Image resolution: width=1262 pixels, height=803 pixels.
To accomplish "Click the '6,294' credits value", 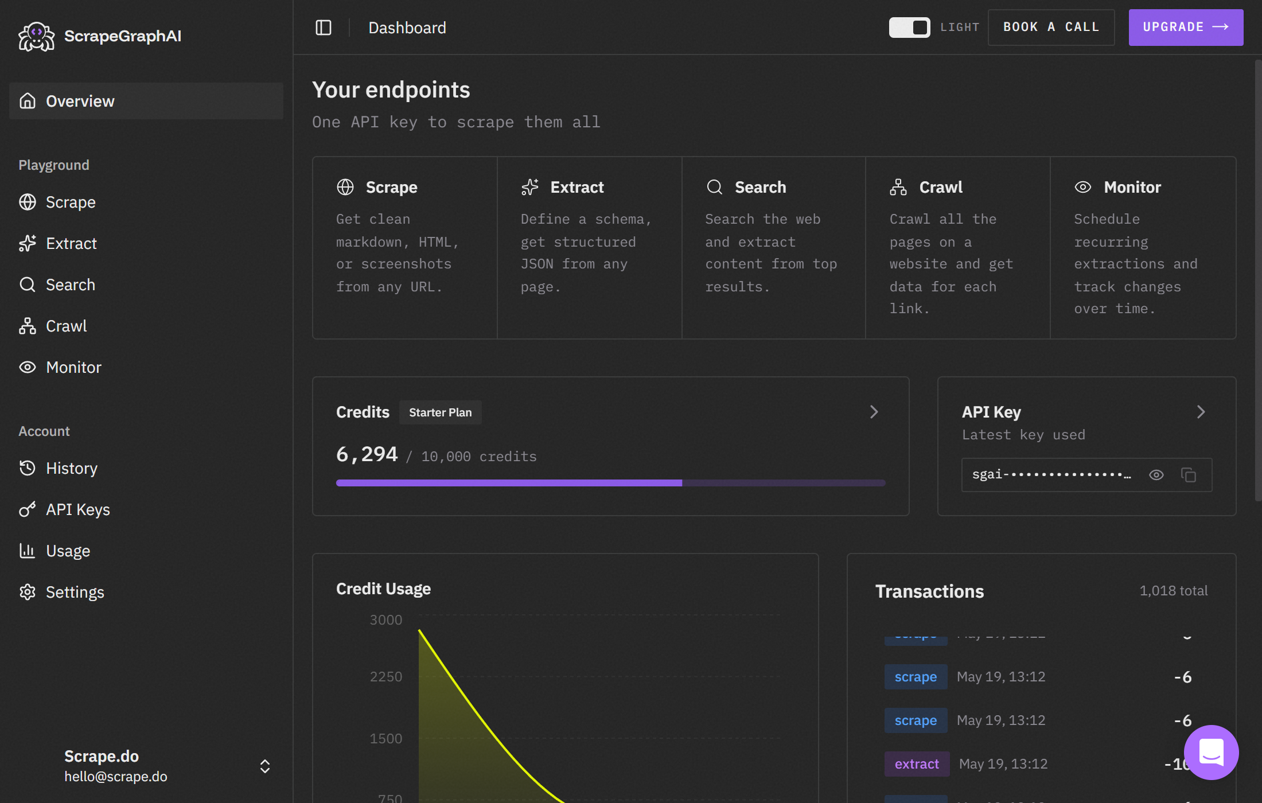I will click(x=367, y=454).
